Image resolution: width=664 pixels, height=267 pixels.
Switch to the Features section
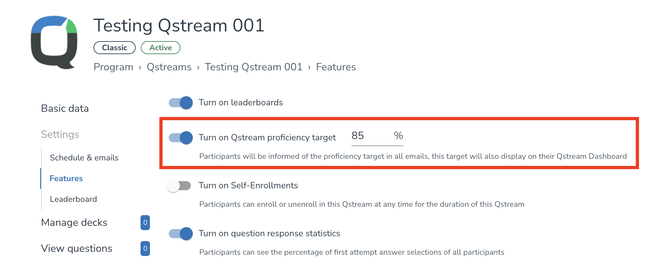pos(66,178)
